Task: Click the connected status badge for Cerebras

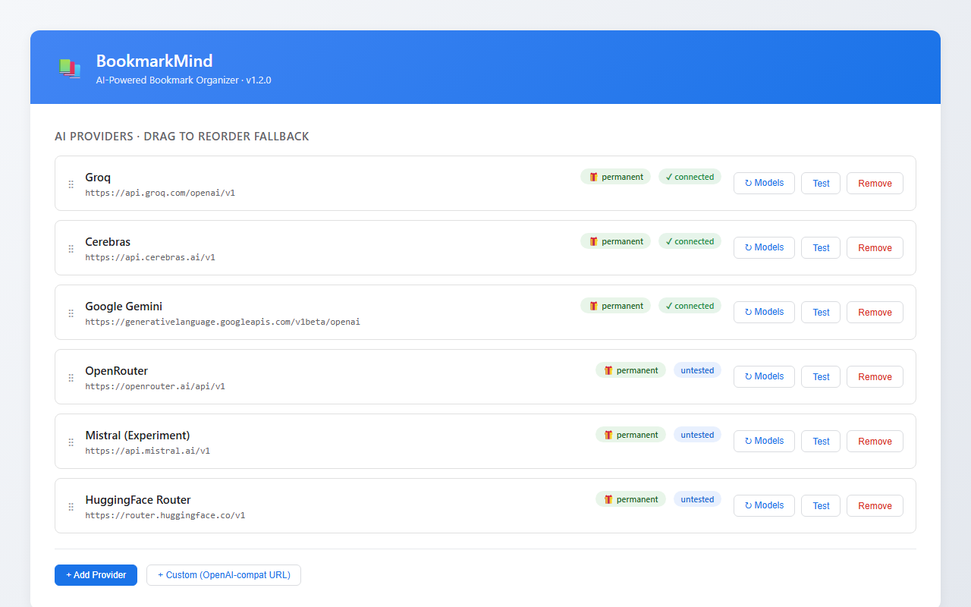Action: click(690, 241)
